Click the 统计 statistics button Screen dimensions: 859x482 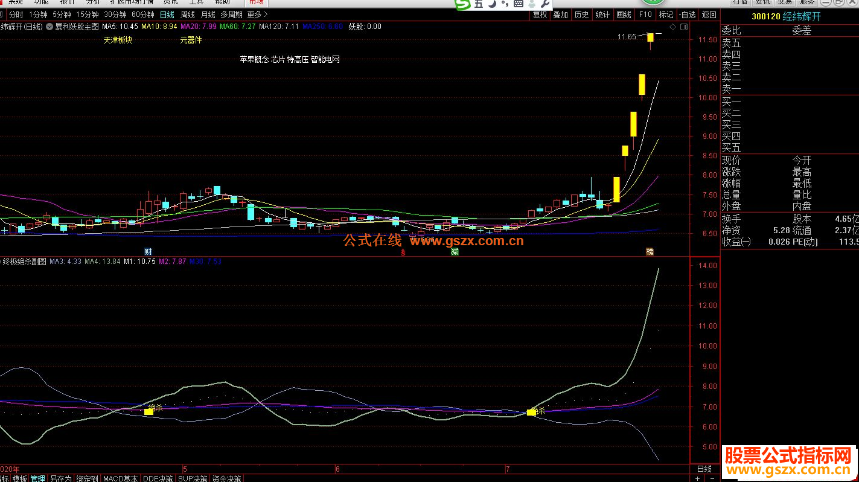[x=602, y=14]
